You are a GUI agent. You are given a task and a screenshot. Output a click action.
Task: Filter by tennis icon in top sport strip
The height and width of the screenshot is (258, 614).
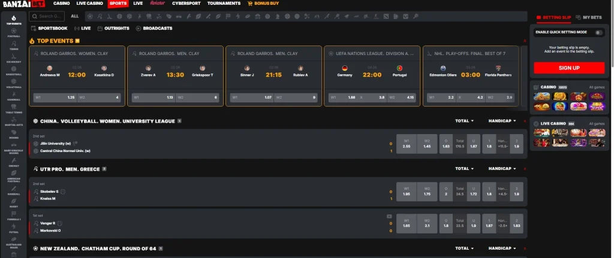click(100, 16)
